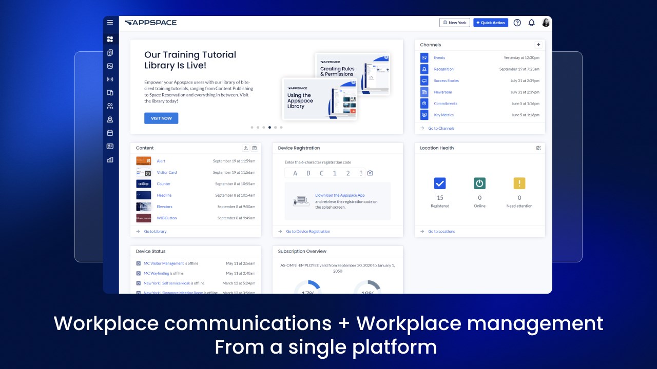657x369 pixels.
Task: Open the ID card icon in sidebar
Action: pyautogui.click(x=110, y=146)
